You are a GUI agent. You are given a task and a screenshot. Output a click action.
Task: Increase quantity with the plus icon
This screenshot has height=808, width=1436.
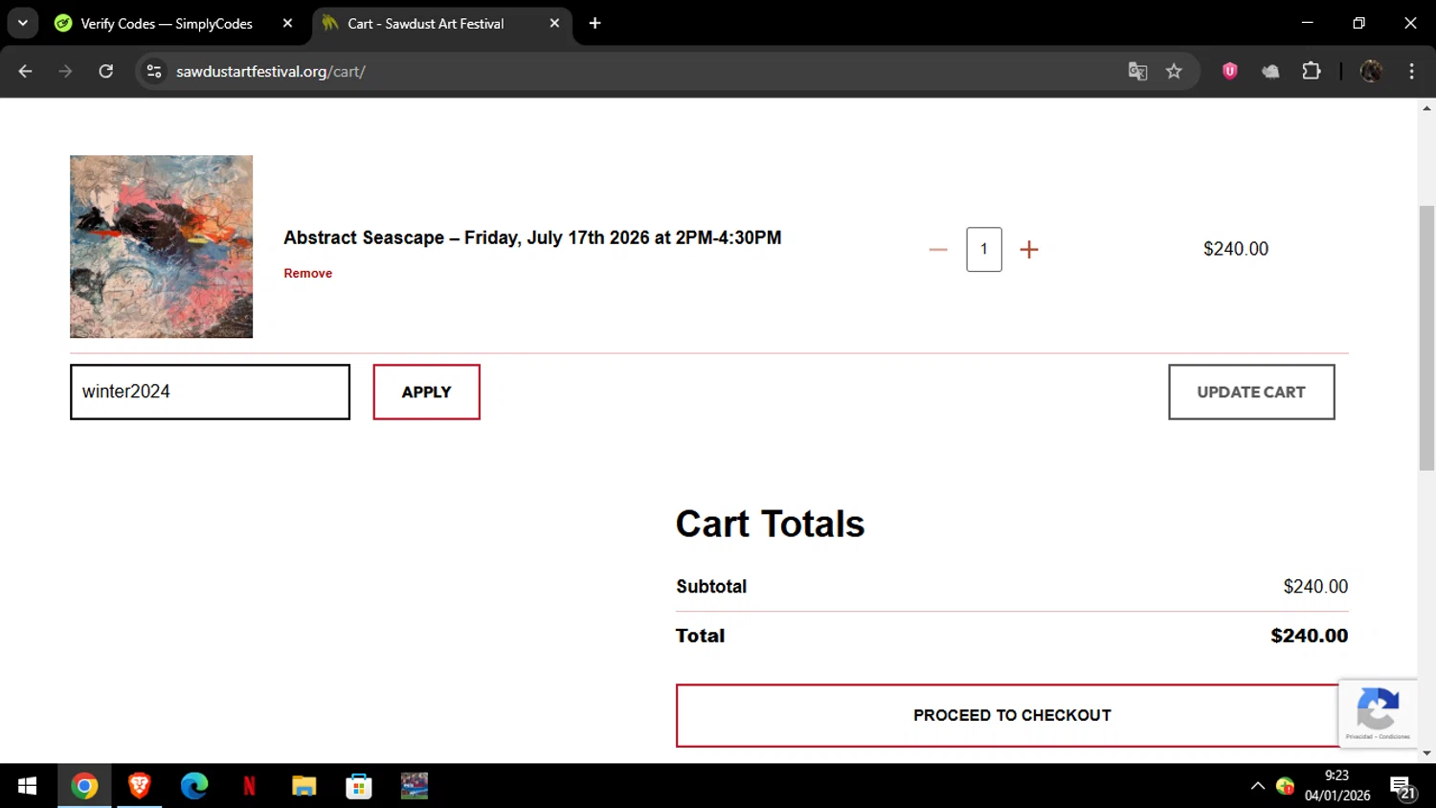click(x=1029, y=249)
